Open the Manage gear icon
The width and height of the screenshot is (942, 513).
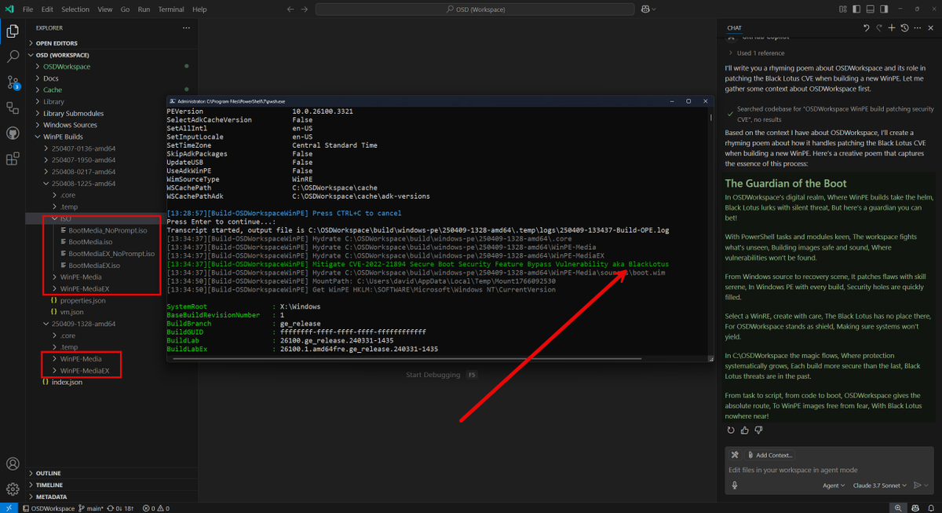click(x=13, y=489)
